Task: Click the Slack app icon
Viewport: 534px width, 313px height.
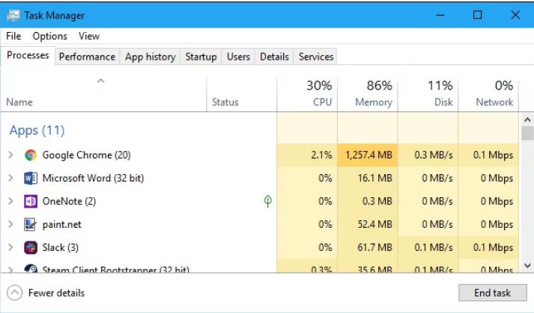Action: coord(31,248)
